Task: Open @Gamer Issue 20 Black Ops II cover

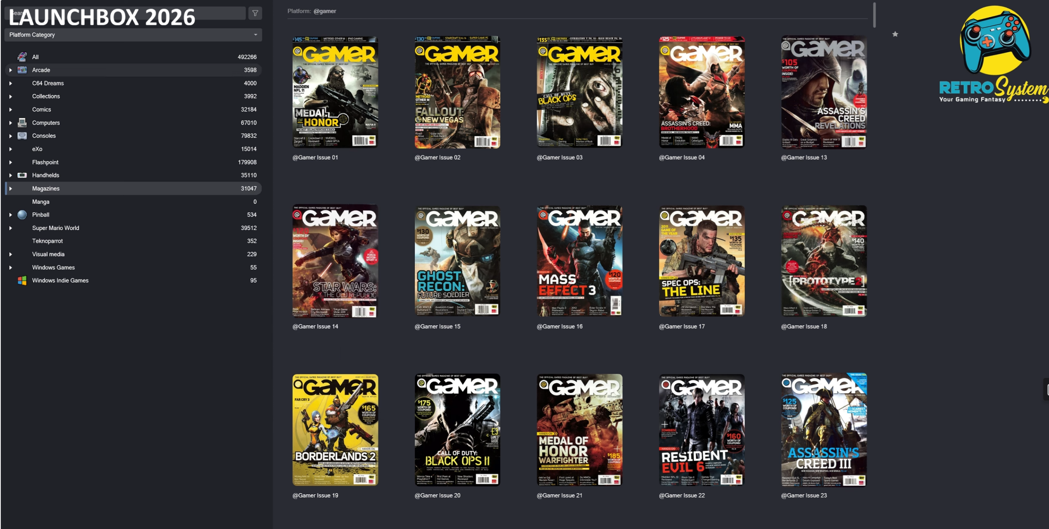Action: coord(457,430)
